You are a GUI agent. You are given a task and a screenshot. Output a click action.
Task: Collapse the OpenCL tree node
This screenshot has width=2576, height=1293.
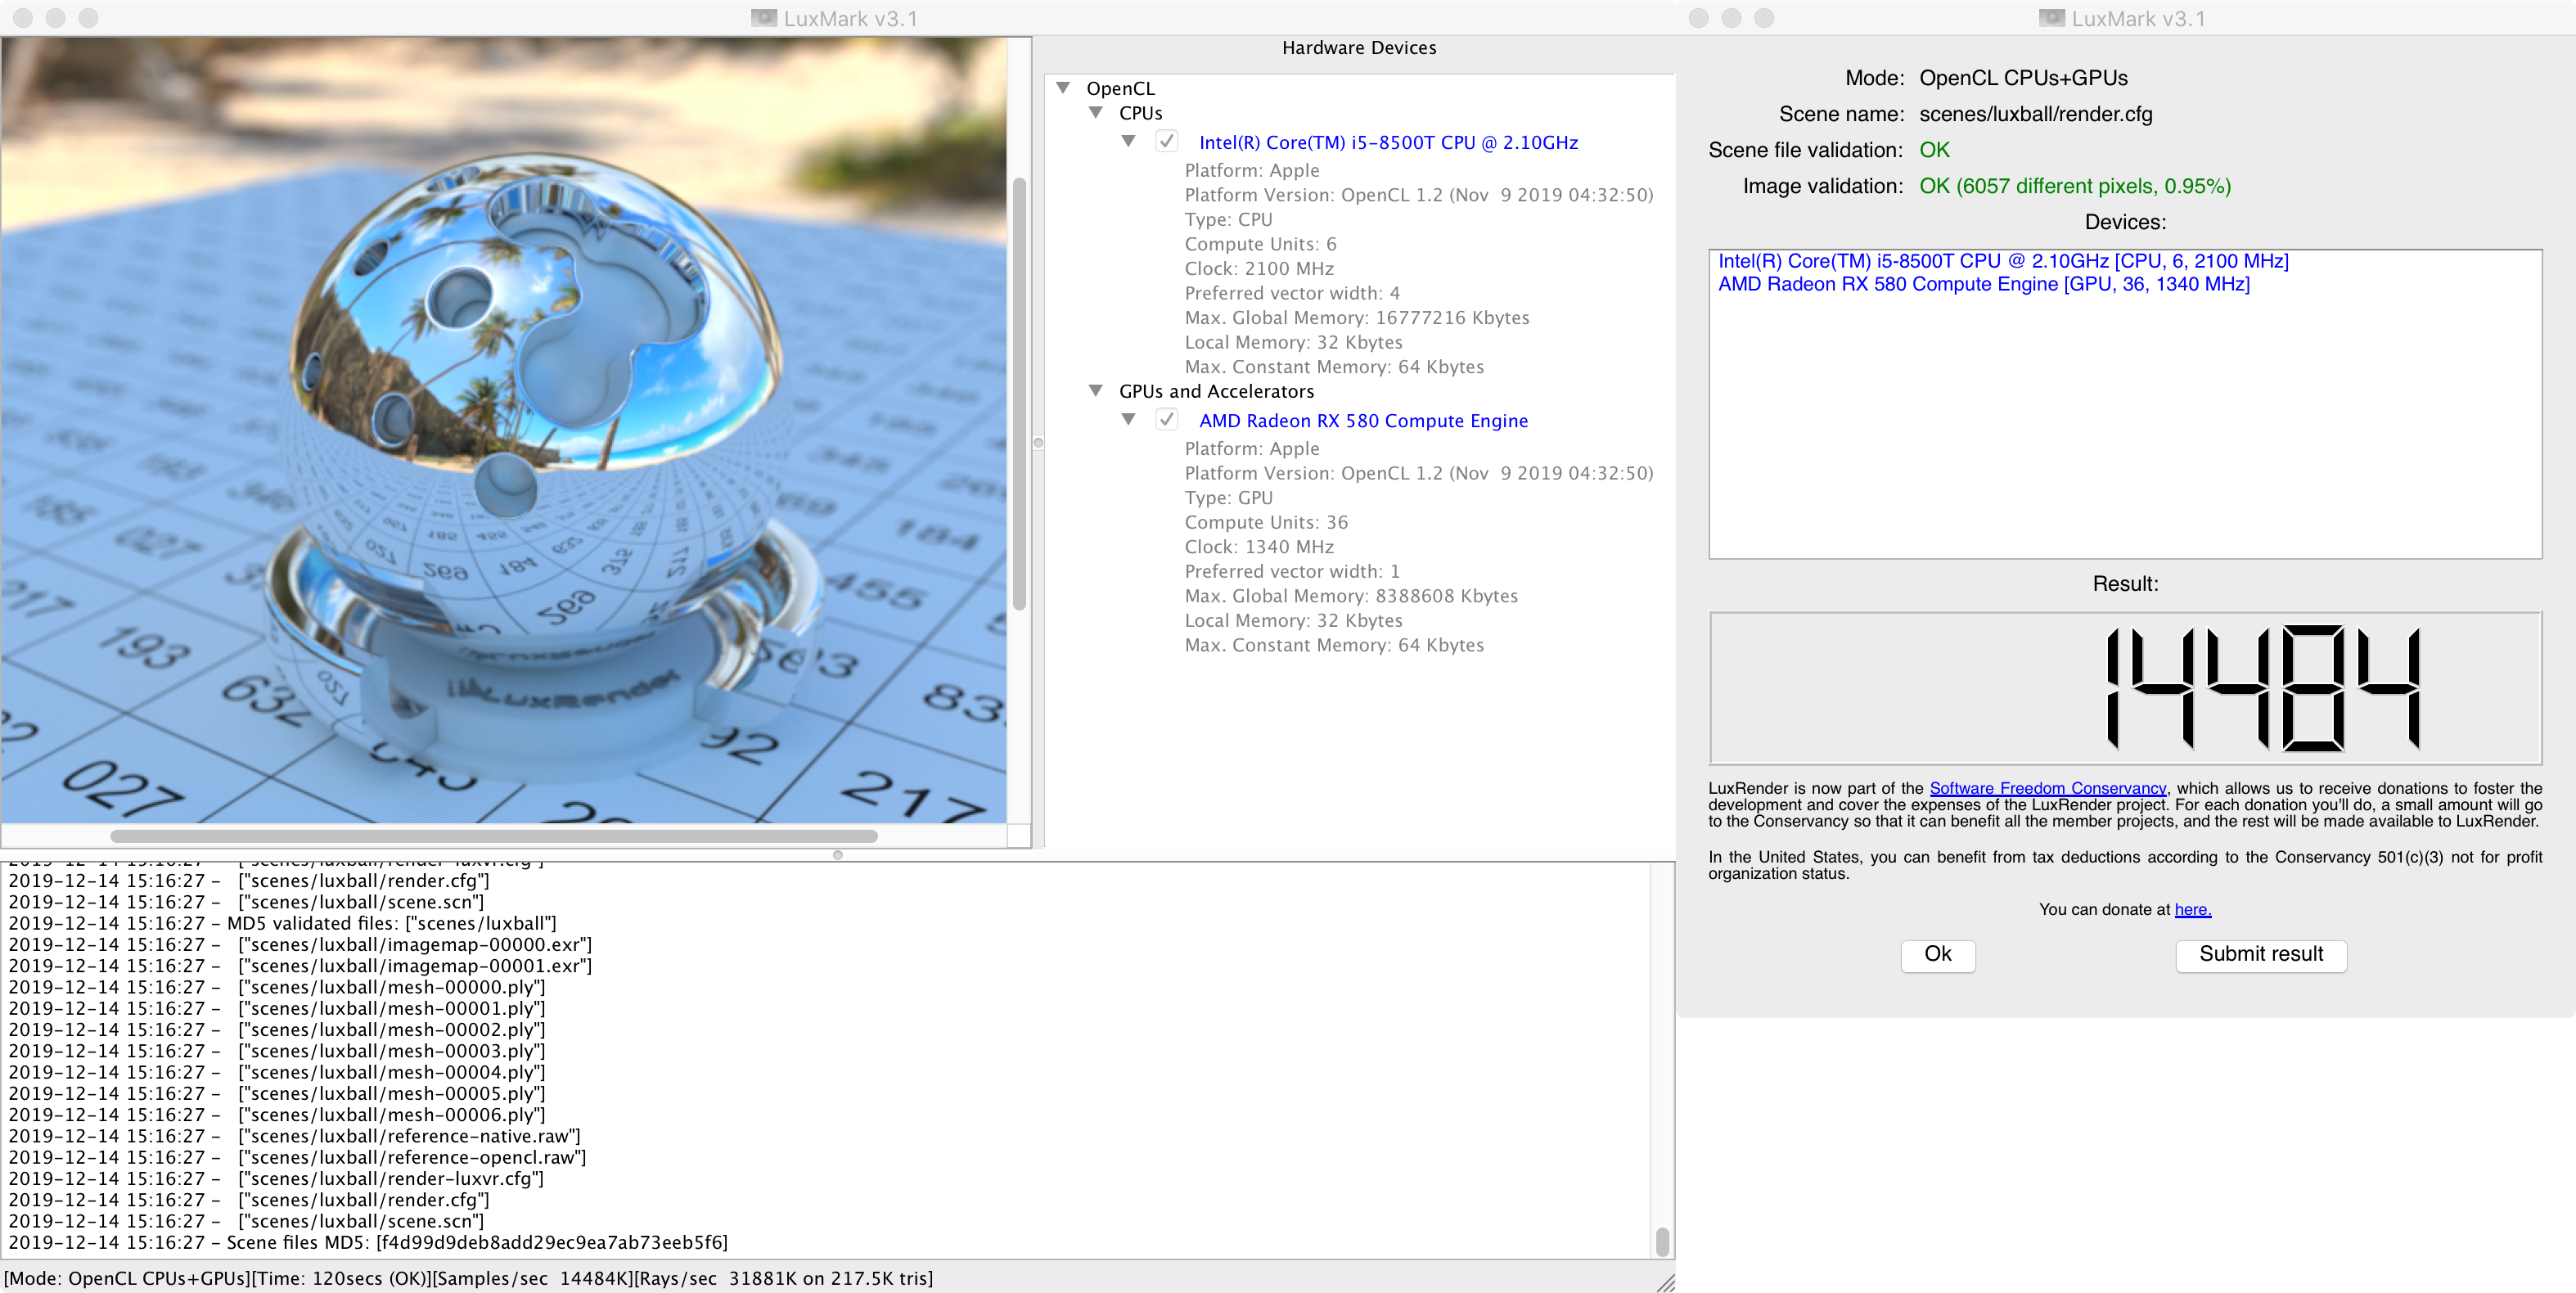[1064, 88]
